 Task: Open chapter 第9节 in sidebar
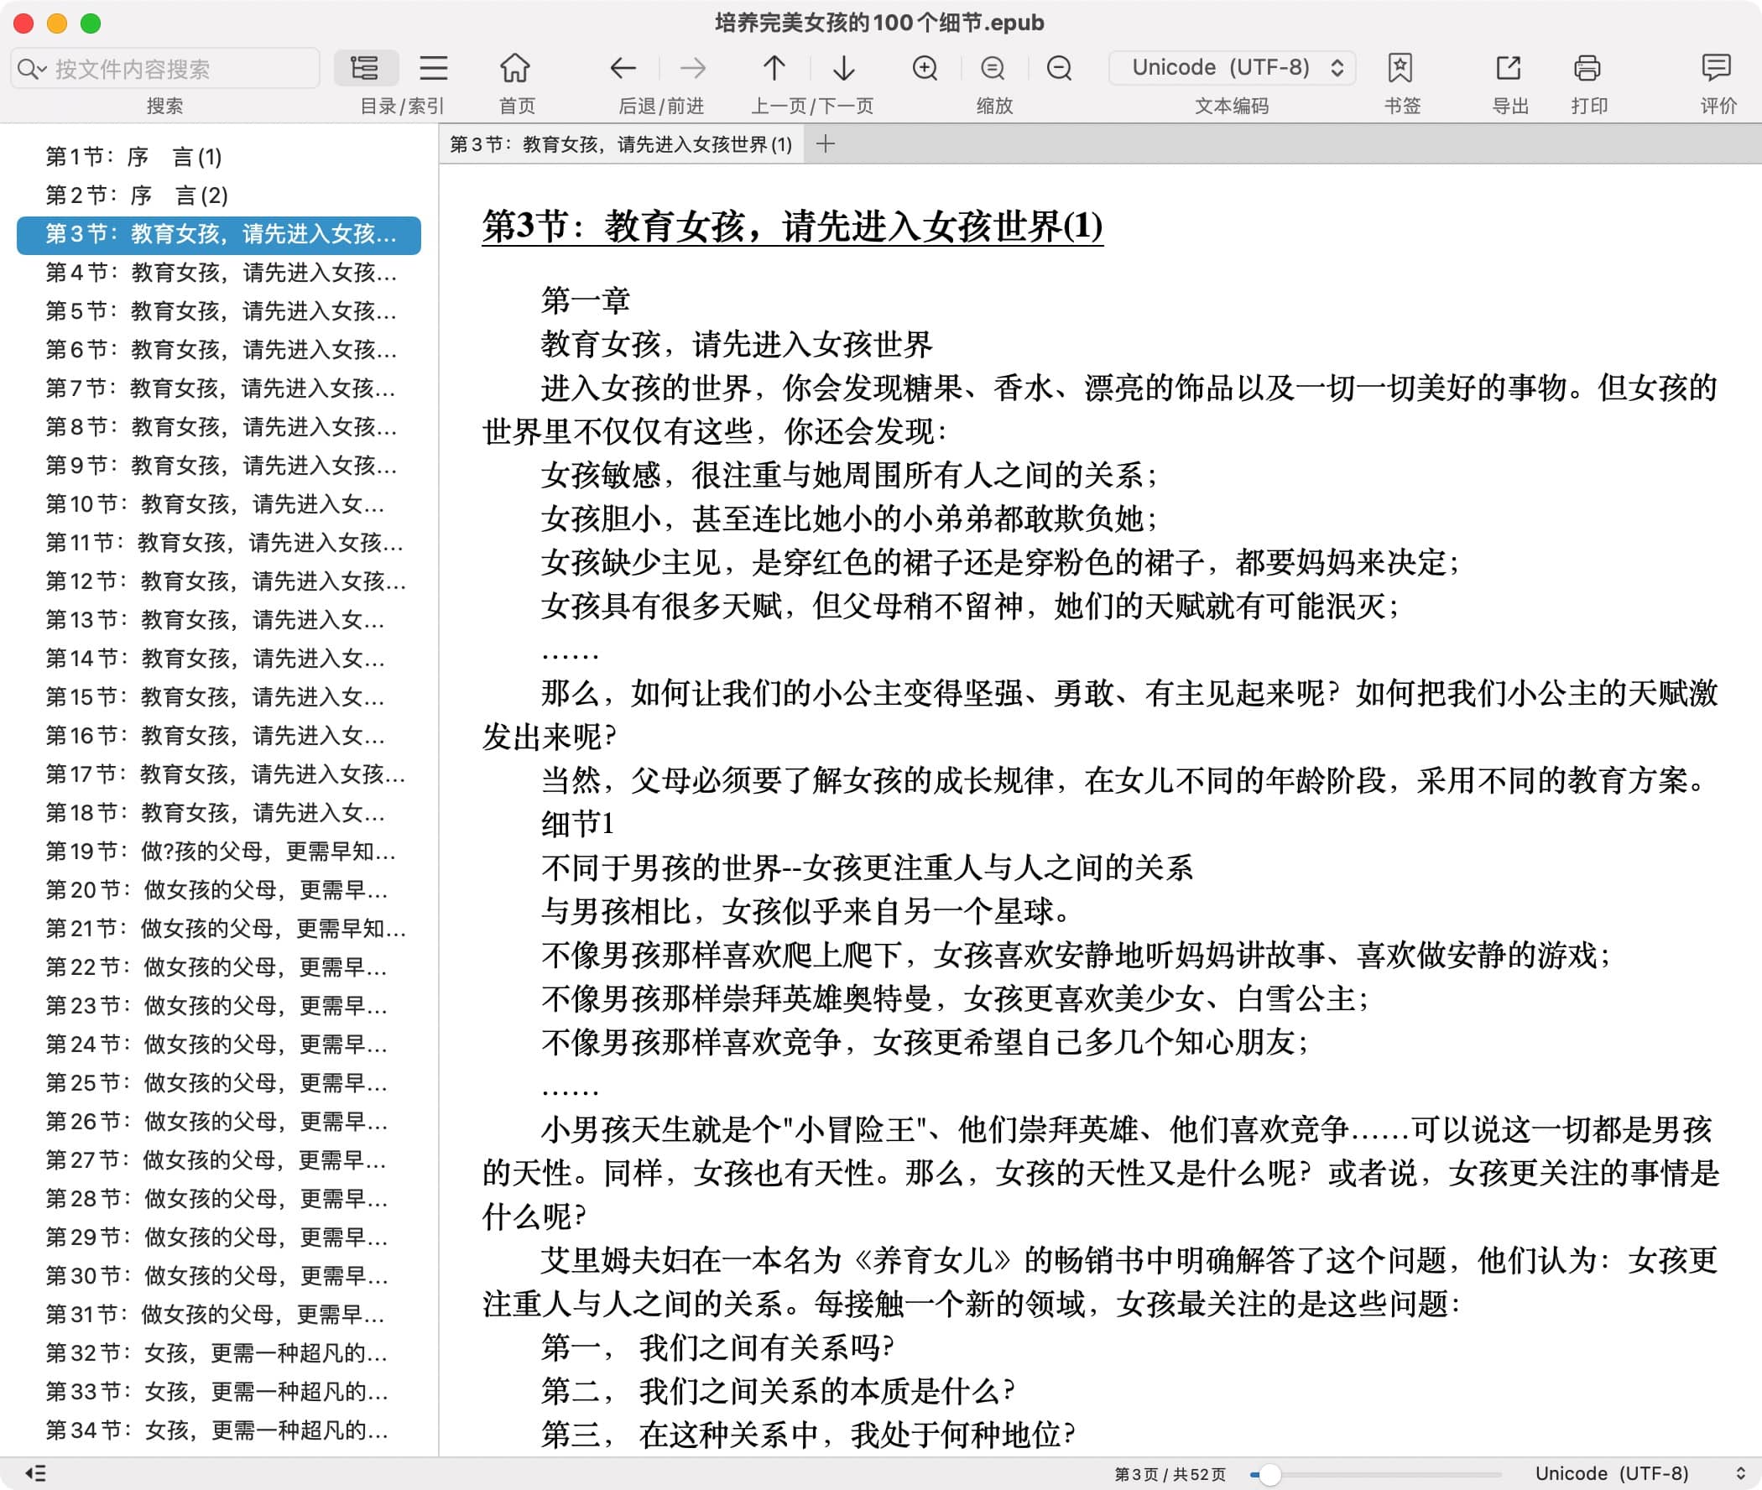(x=221, y=466)
